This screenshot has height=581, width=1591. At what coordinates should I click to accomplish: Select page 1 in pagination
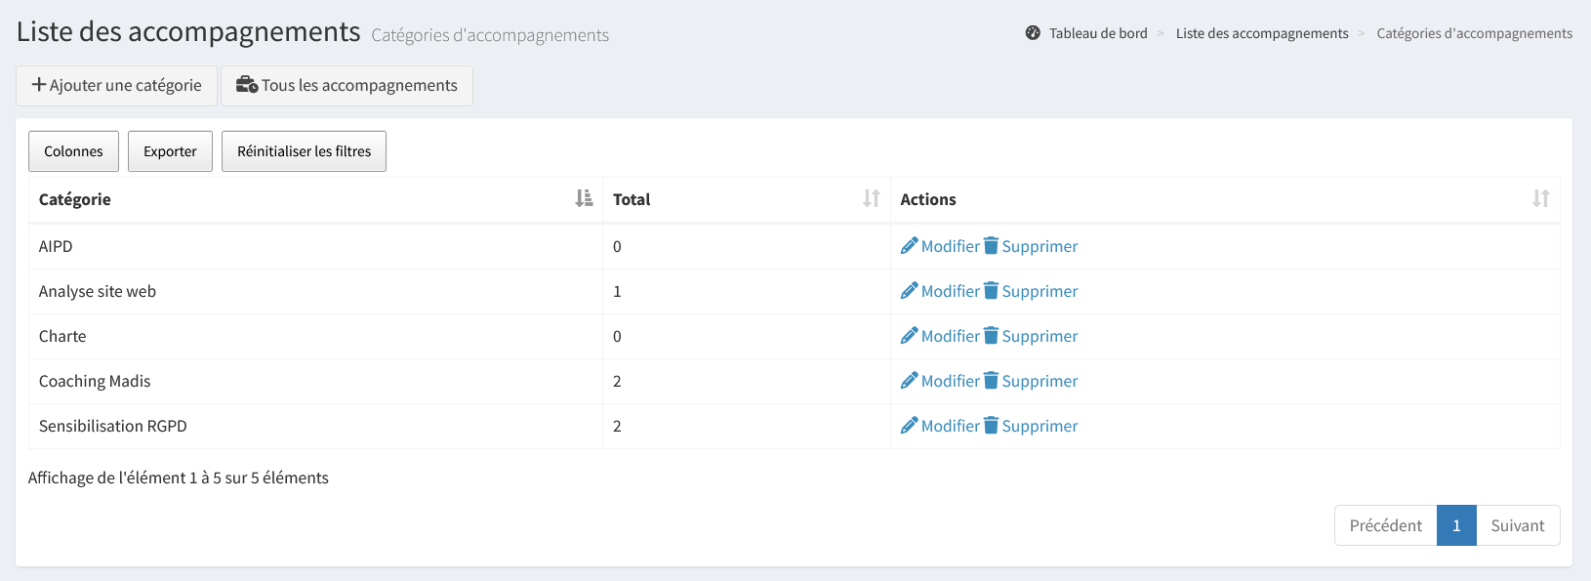tap(1456, 525)
